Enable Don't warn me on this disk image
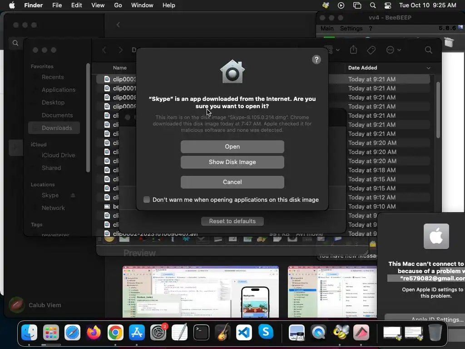 point(147,200)
